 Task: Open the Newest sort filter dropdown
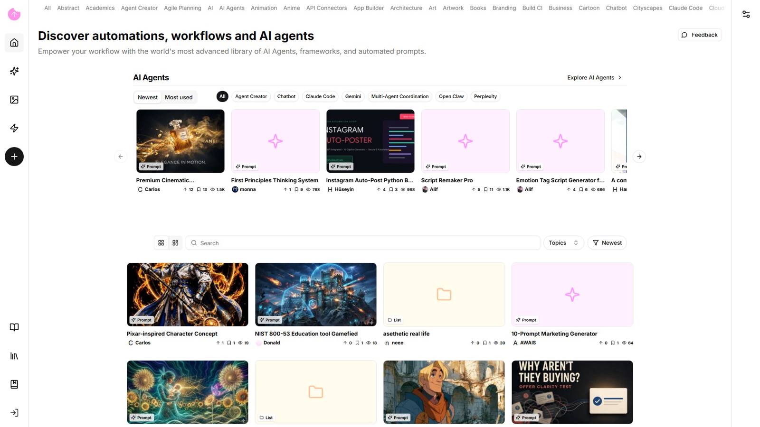coord(607,243)
